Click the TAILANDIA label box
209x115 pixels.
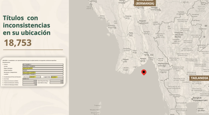[x=199, y=78]
